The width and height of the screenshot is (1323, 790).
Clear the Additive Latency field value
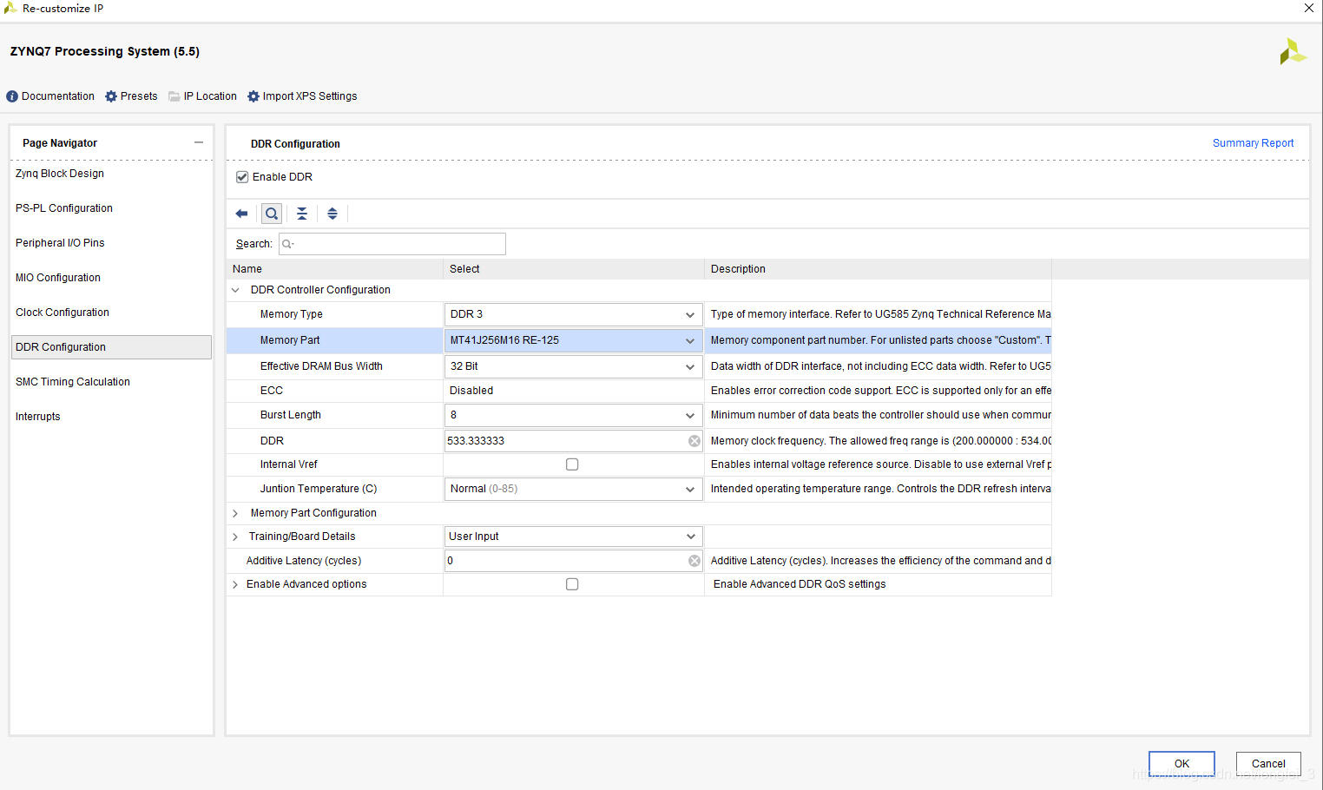[694, 561]
